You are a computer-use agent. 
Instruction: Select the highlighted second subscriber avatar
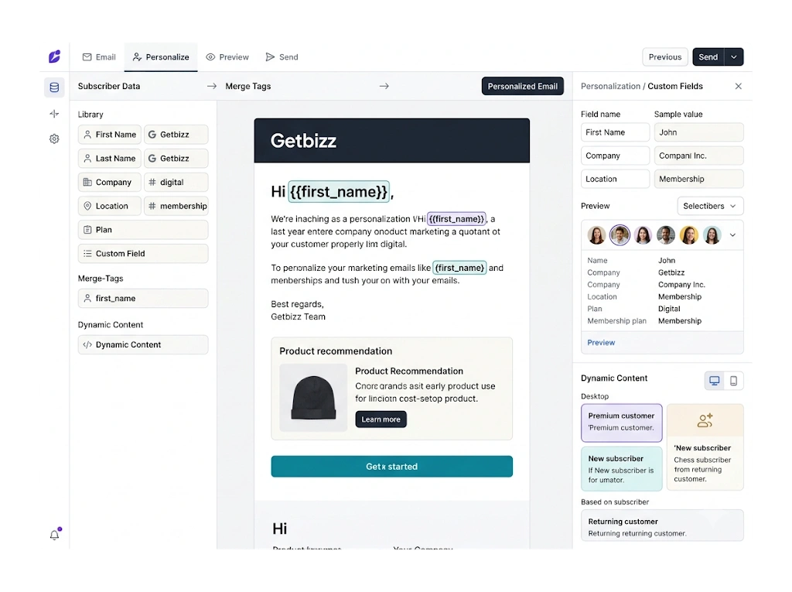(620, 235)
